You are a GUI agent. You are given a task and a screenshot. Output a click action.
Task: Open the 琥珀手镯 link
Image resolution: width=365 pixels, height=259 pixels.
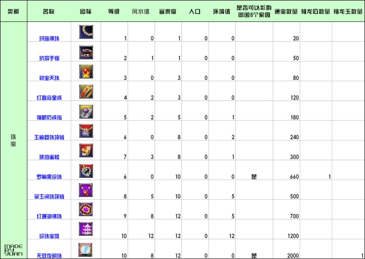(49, 58)
